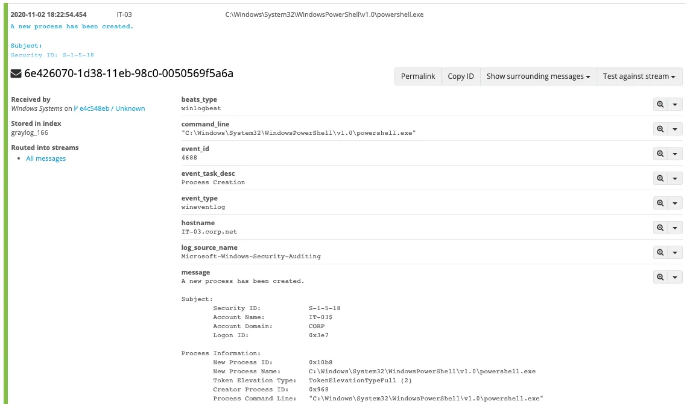Click the magnifier icon for event_id field
This screenshot has height=404, width=687.
[660, 154]
